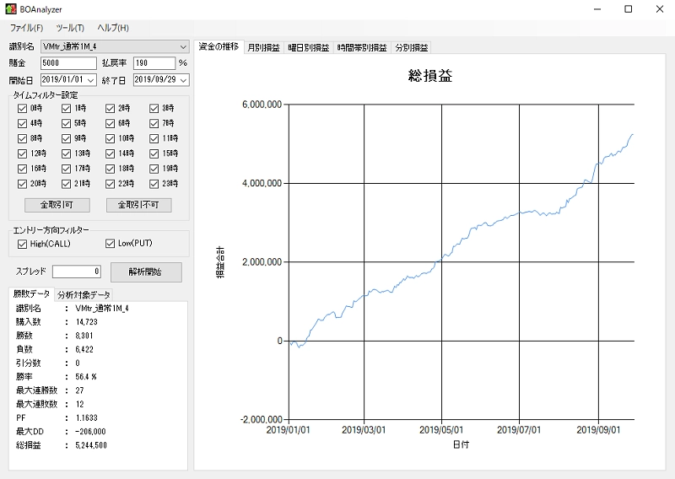Toggle the 1時 checkbox
This screenshot has width=675, height=479.
pyautogui.click(x=67, y=109)
